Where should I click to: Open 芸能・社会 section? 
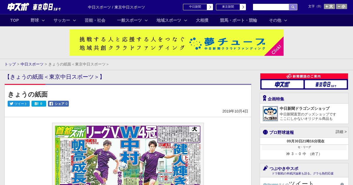coord(95,20)
